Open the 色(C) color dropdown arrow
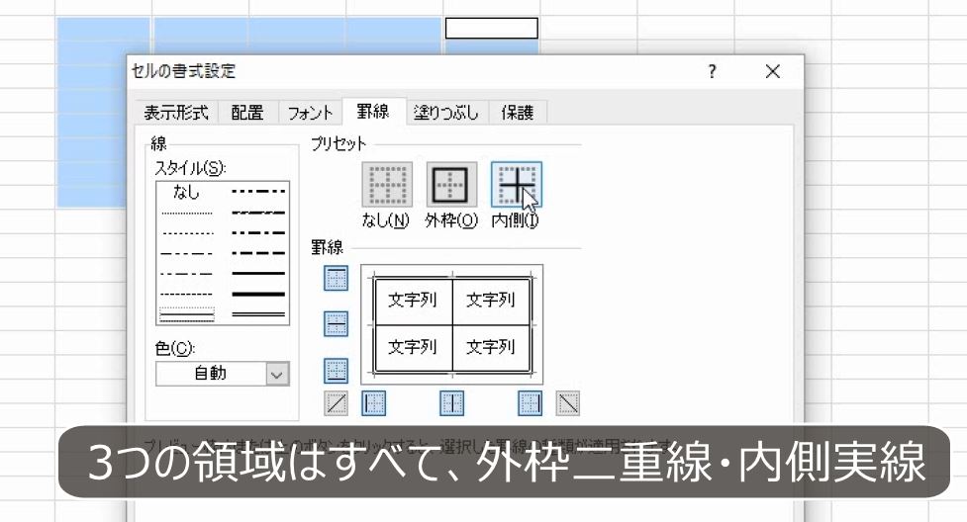The width and height of the screenshot is (967, 522). pos(277,374)
